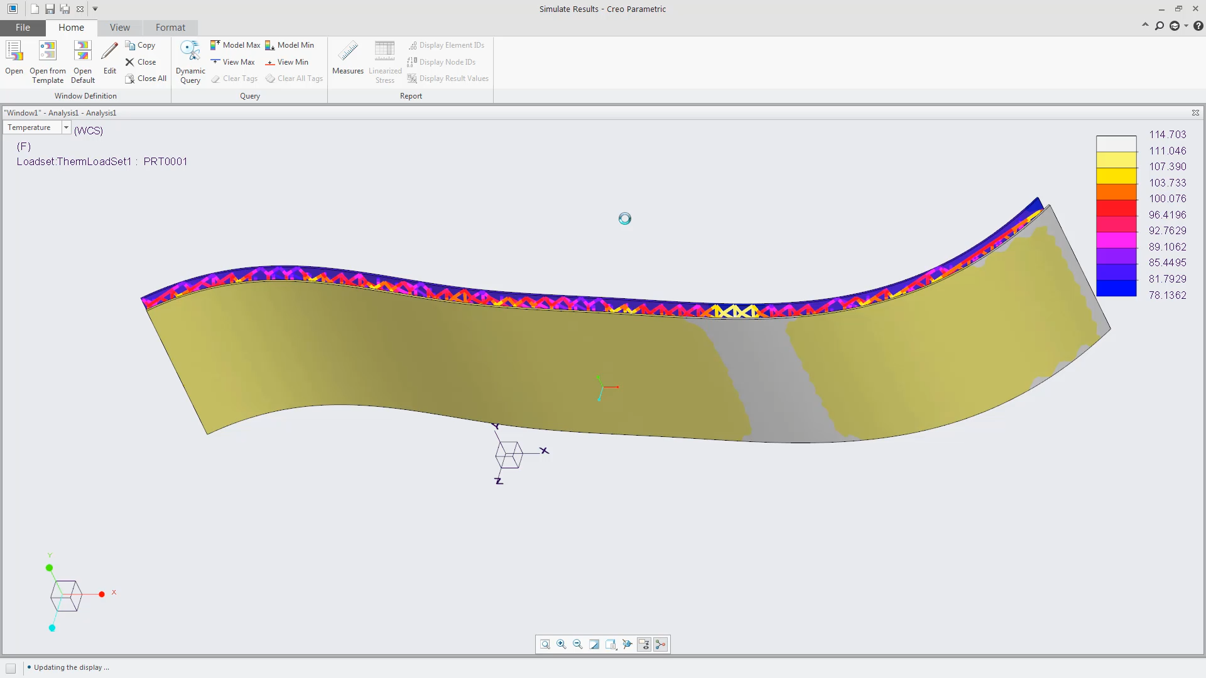This screenshot has height=678, width=1206.
Task: Open the Temperature quantity dropdown
Action: click(x=65, y=127)
